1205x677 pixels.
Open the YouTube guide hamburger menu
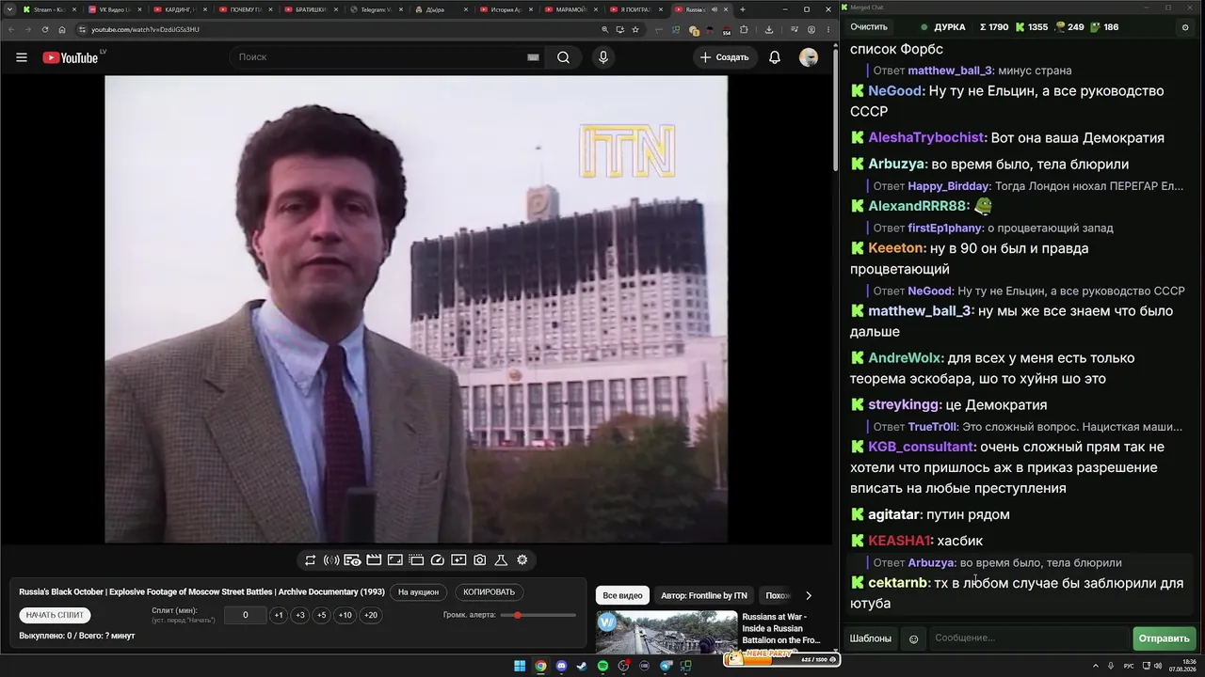(22, 57)
